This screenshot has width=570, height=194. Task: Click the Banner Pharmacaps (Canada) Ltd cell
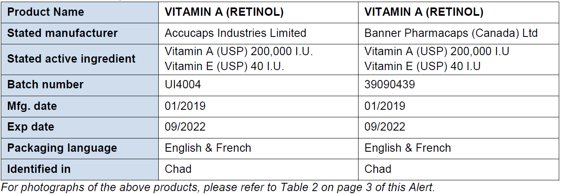click(451, 33)
